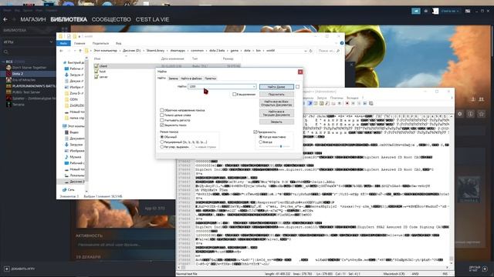This screenshot has height=277, width=494.
Task: Click macro record button in Notepad++ toolbar
Action: tap(347, 103)
